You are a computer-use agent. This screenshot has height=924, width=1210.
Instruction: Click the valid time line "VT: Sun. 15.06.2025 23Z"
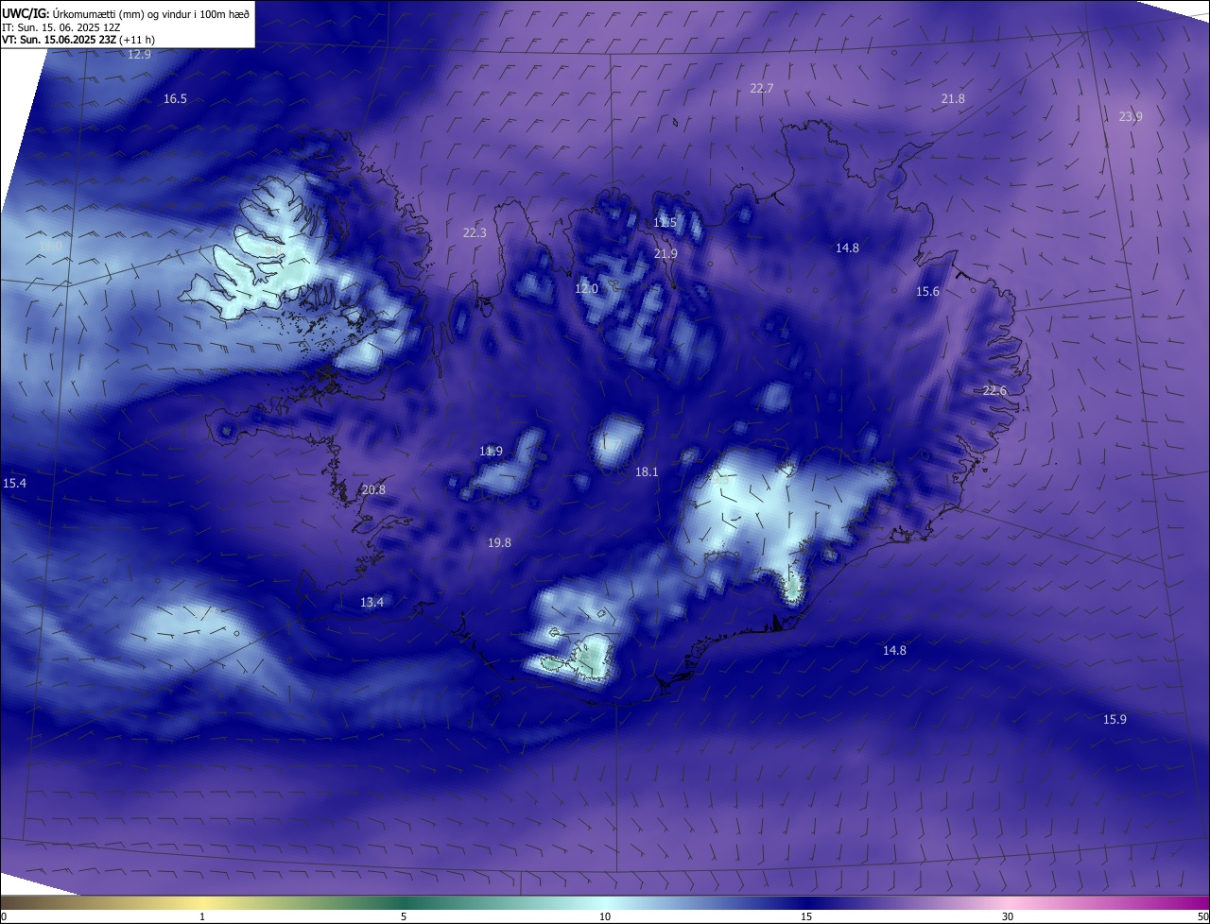59,39
